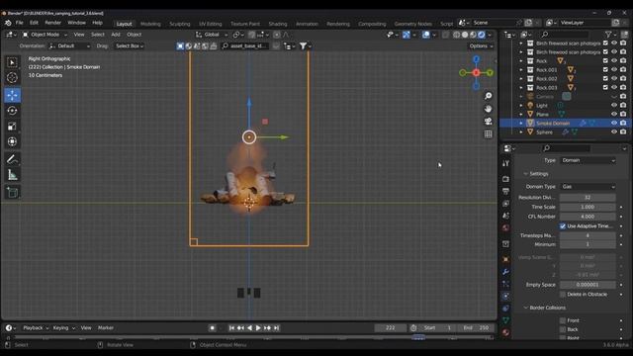Open the Render menu
This screenshot has height=356, width=633.
coord(52,23)
